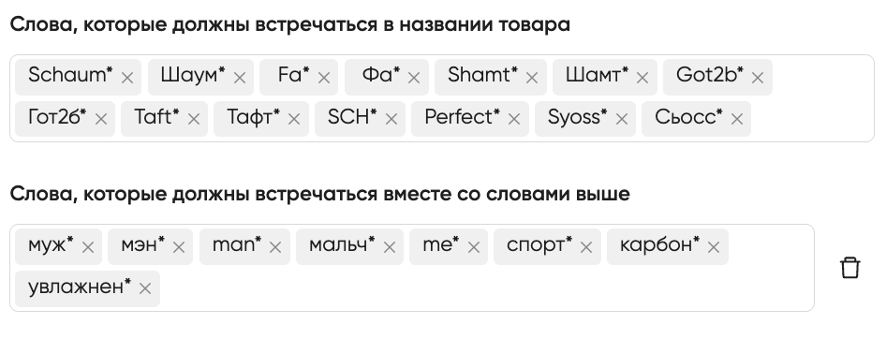Remove the Perfect* tag
Screen dimensions: 886x339
(x=514, y=119)
